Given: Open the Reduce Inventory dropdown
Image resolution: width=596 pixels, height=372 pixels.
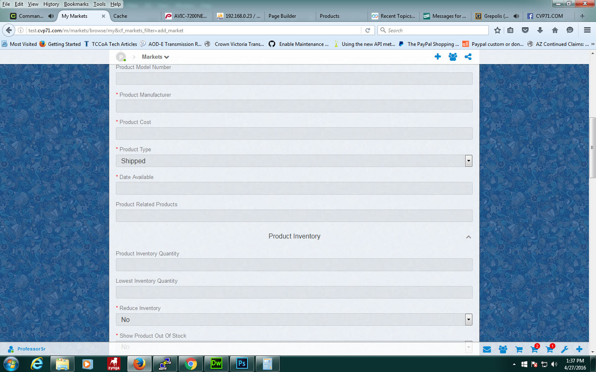Looking at the screenshot, I should [294, 320].
